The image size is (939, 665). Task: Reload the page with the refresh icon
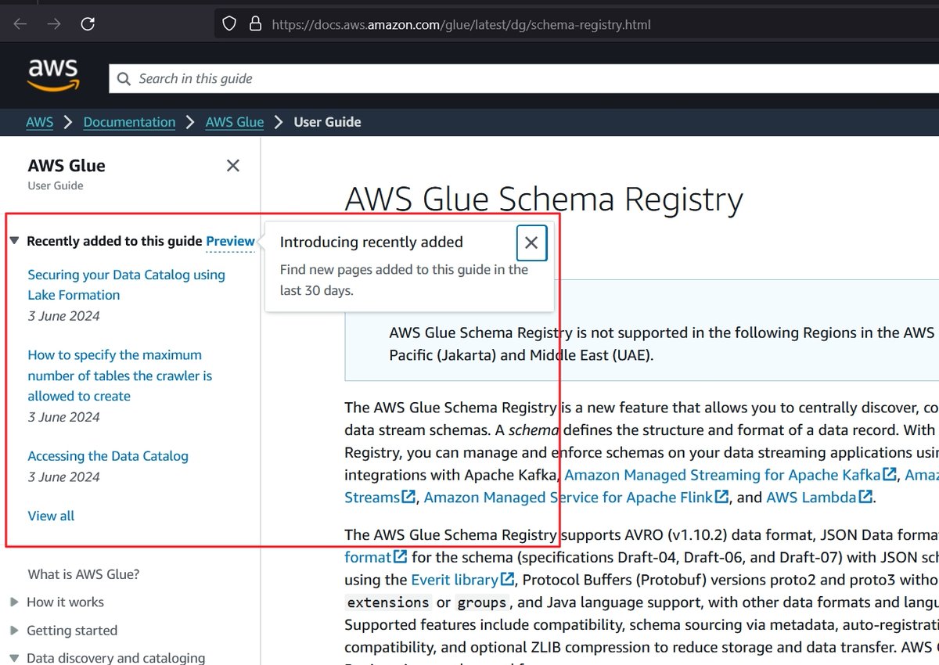click(88, 23)
